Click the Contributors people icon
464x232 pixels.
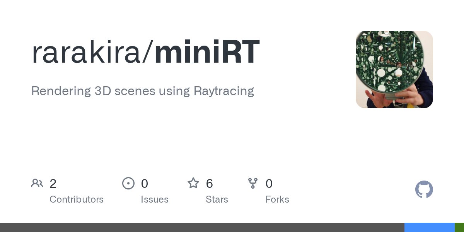point(37,183)
